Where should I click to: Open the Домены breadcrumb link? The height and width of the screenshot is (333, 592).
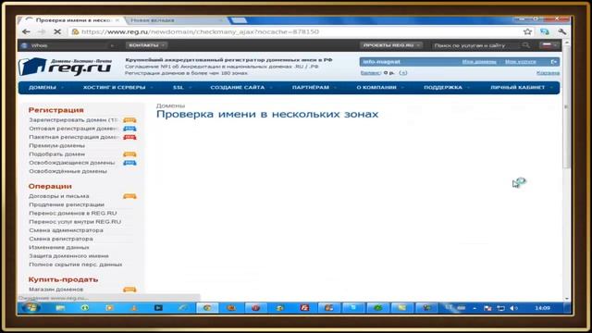click(x=170, y=105)
